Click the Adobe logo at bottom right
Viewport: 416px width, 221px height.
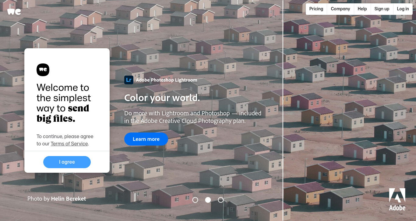397,199
